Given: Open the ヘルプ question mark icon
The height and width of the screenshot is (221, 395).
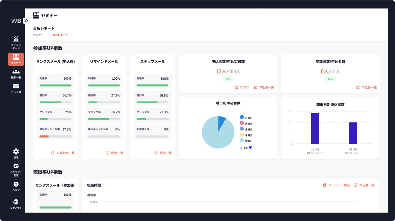Looking at the screenshot, I should point(16,184).
